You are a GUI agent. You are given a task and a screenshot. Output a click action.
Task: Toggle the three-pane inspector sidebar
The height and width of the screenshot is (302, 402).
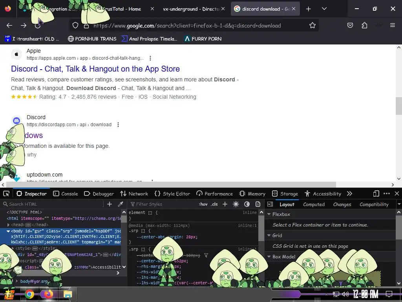click(x=270, y=204)
